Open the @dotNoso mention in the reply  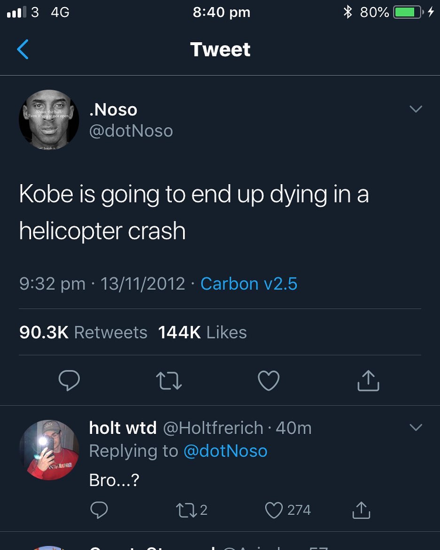pos(225,451)
